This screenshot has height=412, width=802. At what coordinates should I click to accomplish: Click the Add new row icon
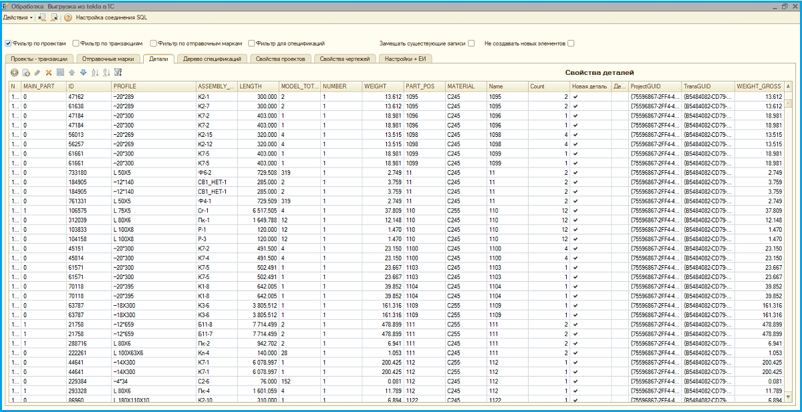click(x=14, y=72)
